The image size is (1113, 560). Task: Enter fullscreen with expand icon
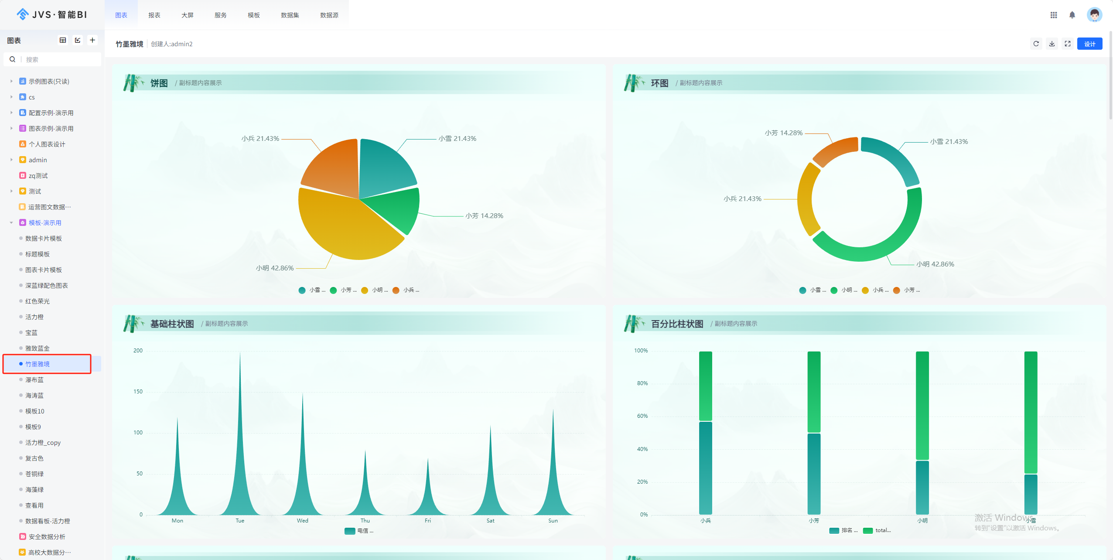[x=1068, y=44]
